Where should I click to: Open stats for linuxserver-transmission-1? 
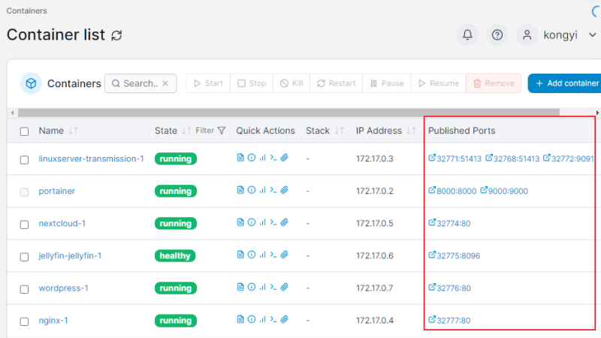click(262, 158)
